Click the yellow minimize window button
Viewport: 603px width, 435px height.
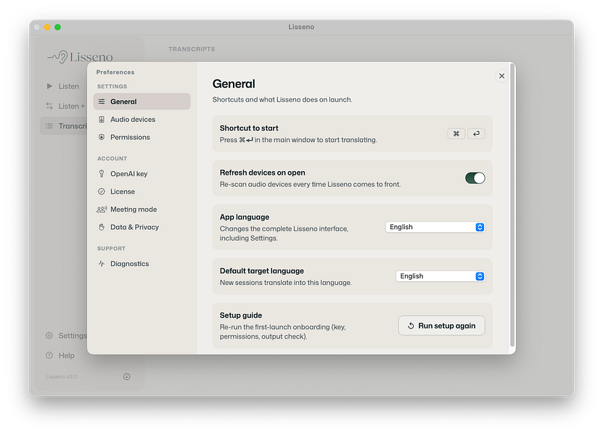pos(47,27)
